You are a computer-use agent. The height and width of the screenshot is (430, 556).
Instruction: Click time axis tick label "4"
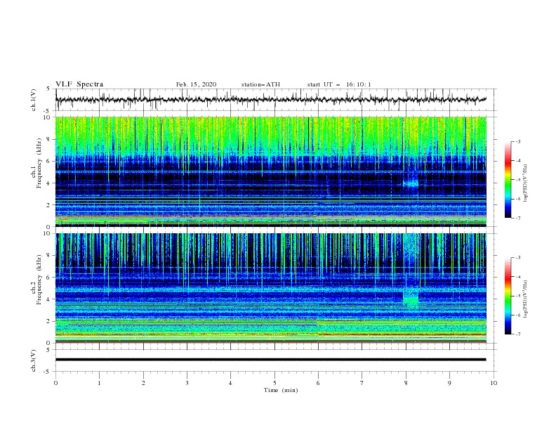pos(230,383)
